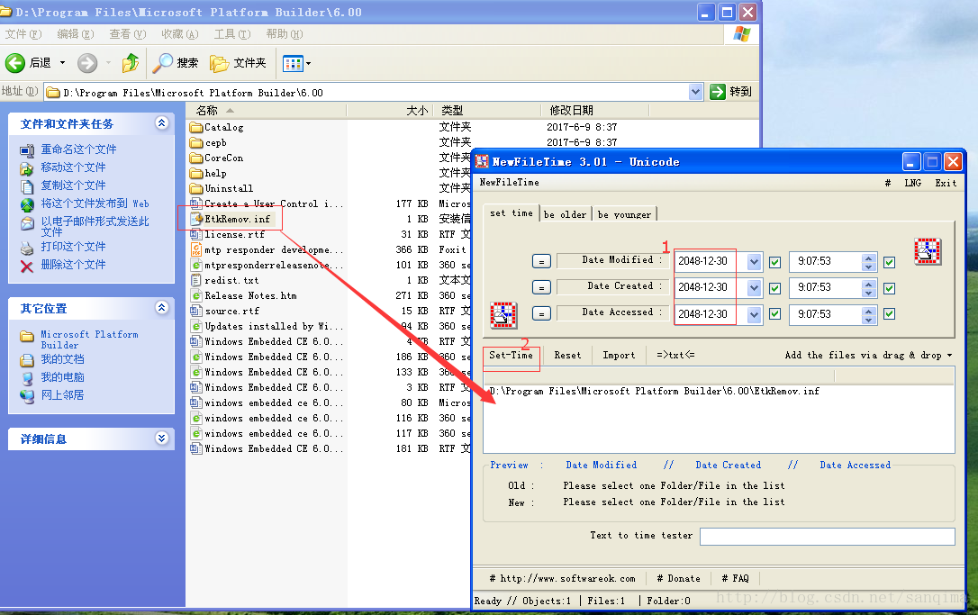This screenshot has height=615, width=978.
Task: Click the Reset button
Action: (567, 355)
